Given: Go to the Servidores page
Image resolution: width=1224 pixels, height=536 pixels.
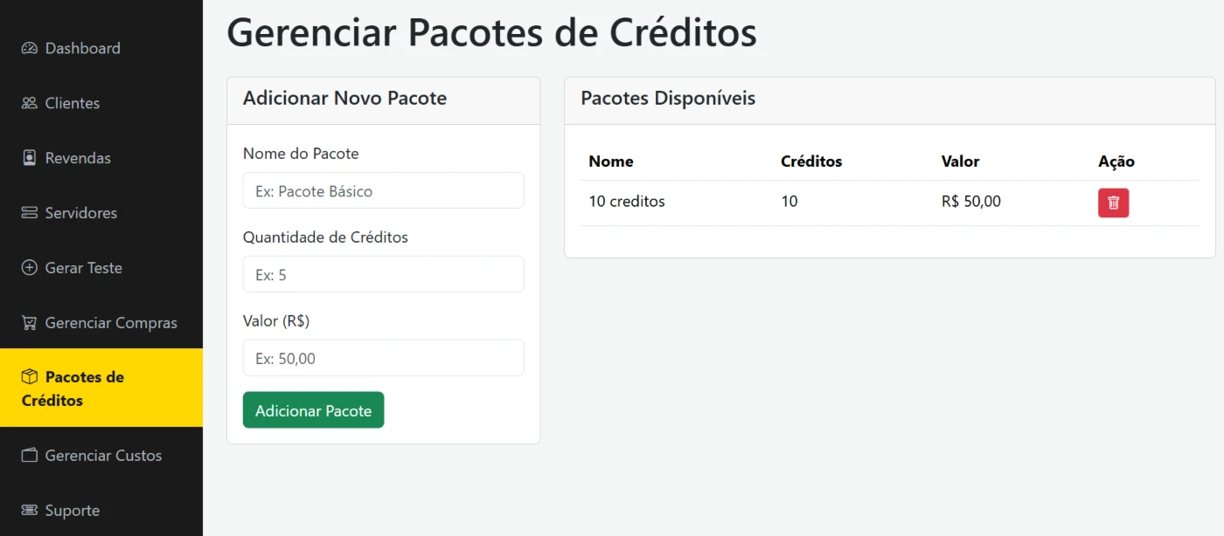Looking at the screenshot, I should click(101, 213).
